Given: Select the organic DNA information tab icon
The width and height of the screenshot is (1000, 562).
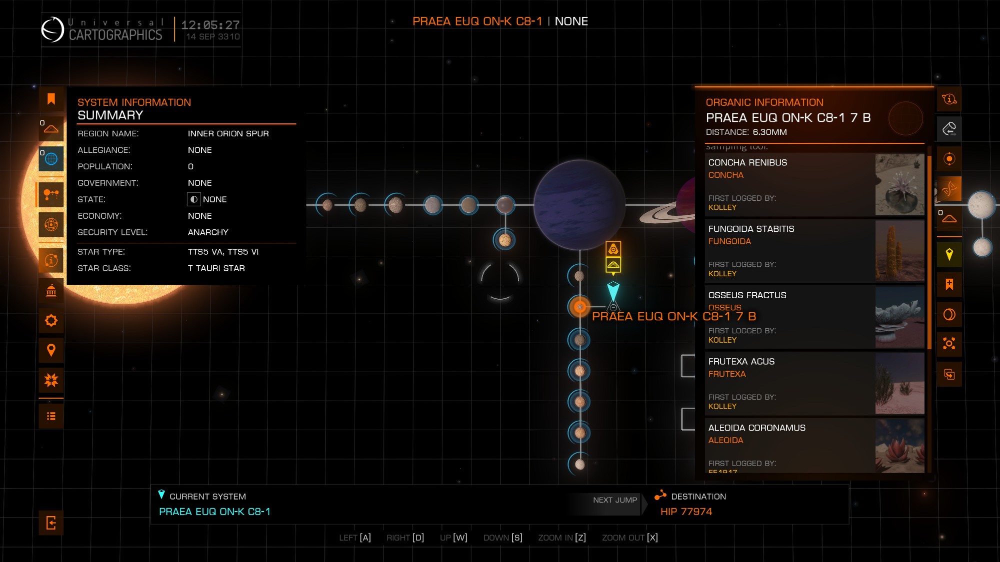Looking at the screenshot, I should pyautogui.click(x=949, y=189).
